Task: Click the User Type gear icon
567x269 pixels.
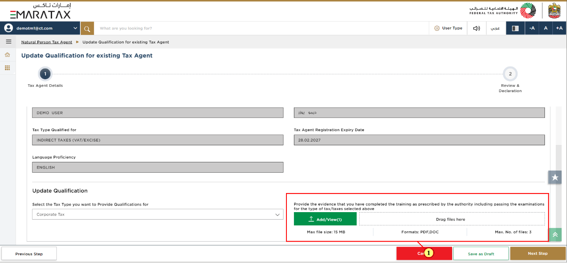Action: (437, 28)
